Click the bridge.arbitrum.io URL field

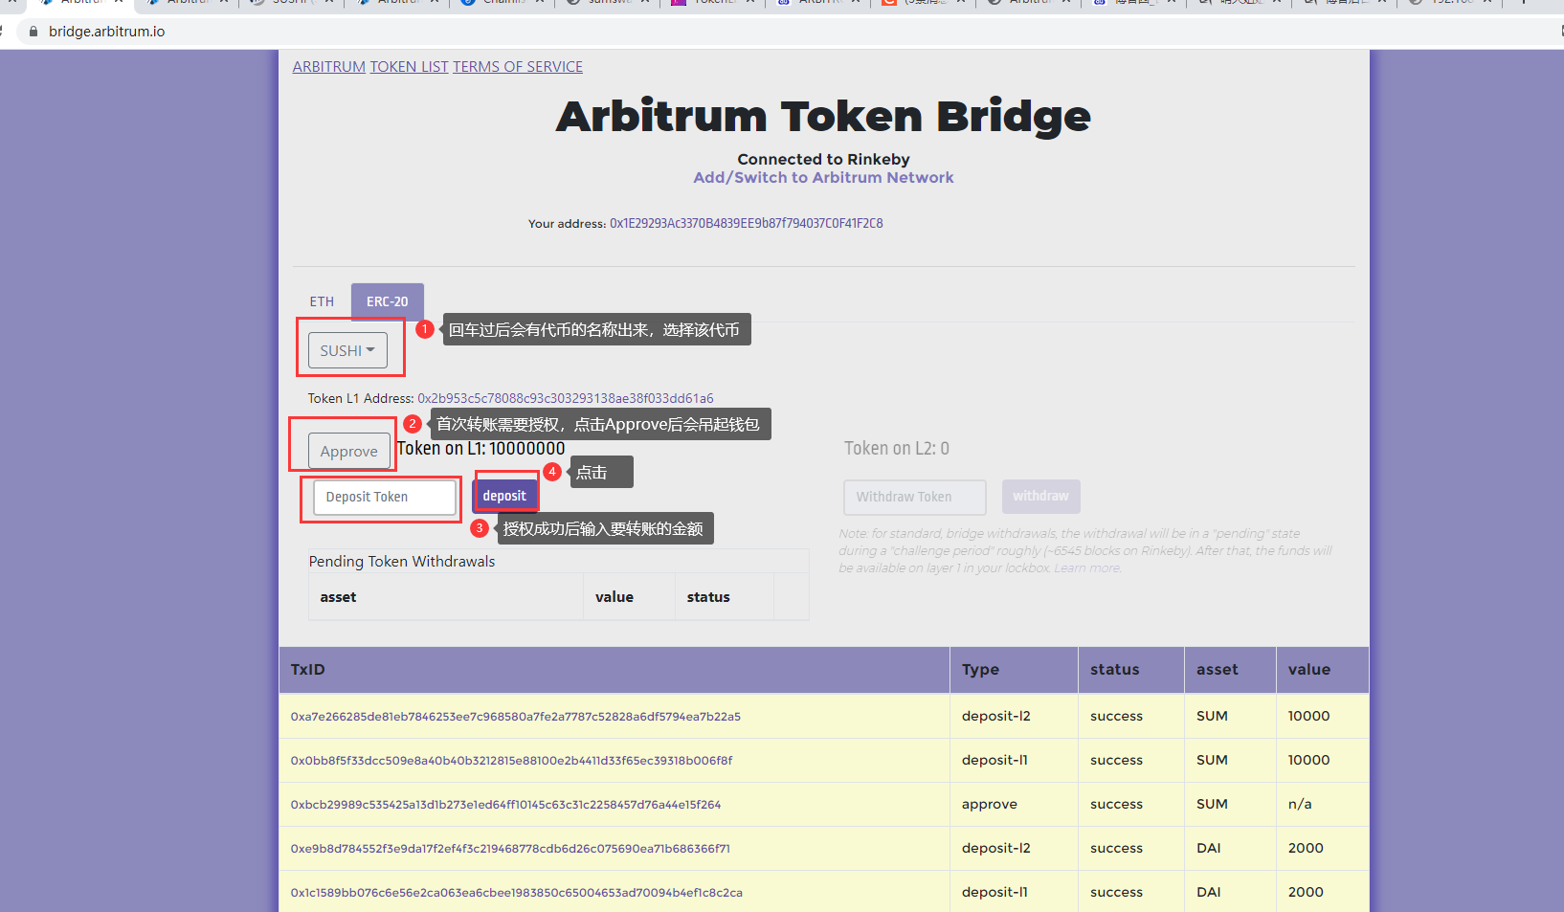pyautogui.click(x=106, y=32)
